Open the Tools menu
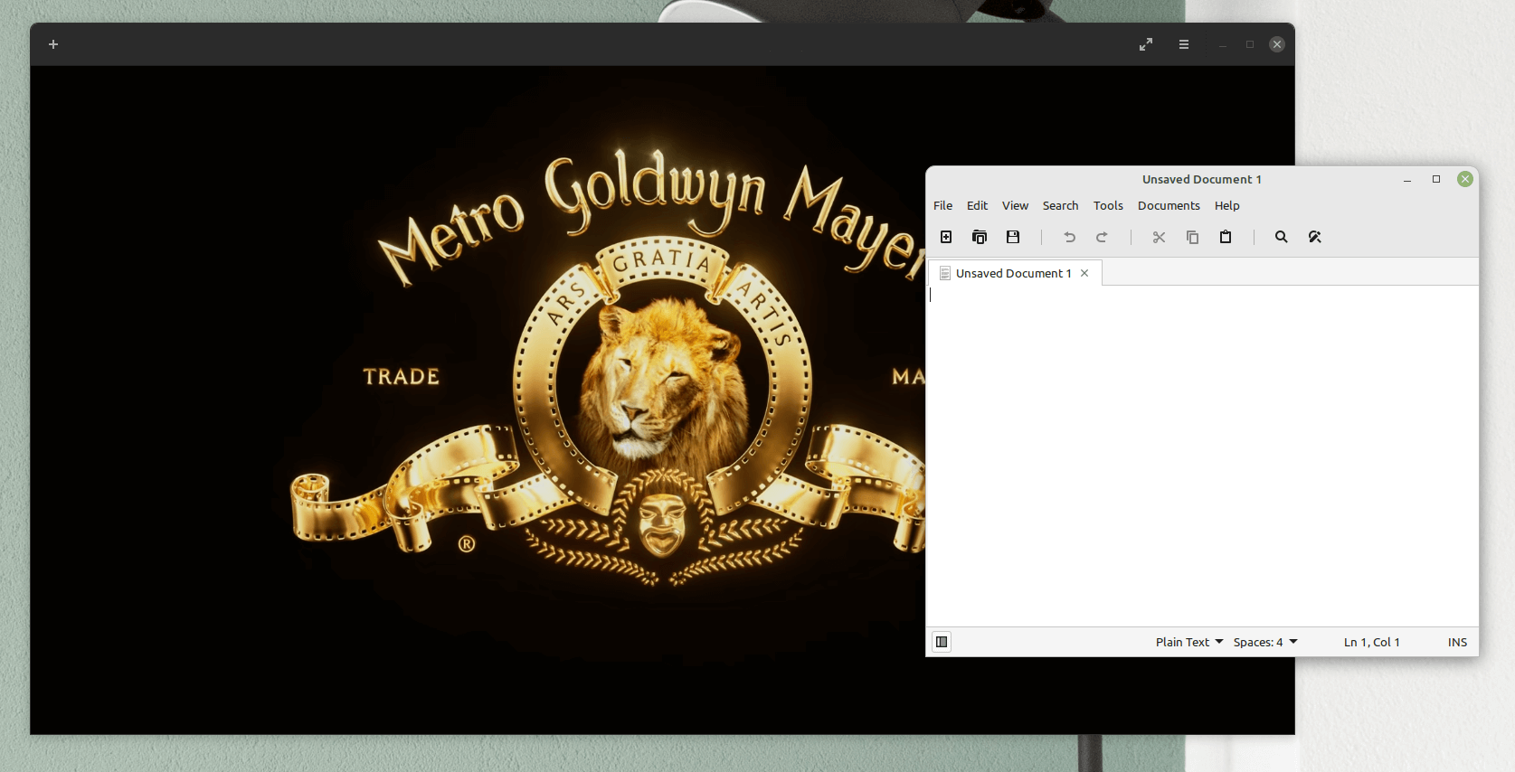Viewport: 1515px width, 772px height. tap(1108, 206)
